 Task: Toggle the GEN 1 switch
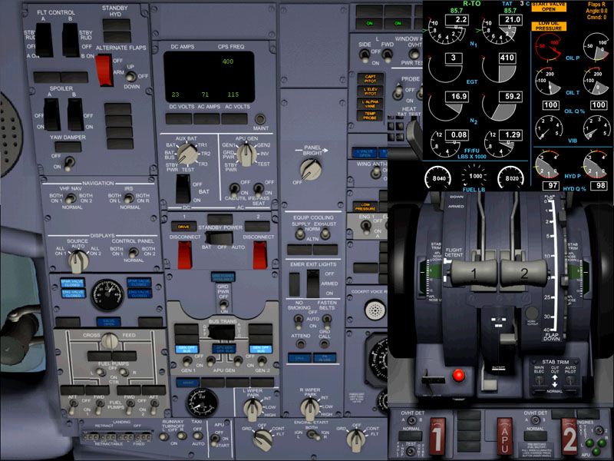coord(187,361)
